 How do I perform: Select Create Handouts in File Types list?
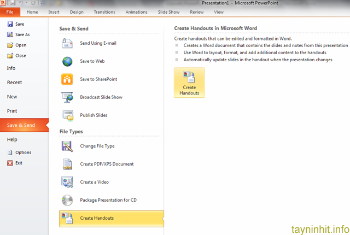97,218
